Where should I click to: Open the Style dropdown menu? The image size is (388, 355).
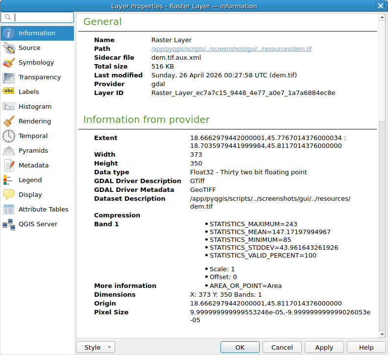click(96, 347)
